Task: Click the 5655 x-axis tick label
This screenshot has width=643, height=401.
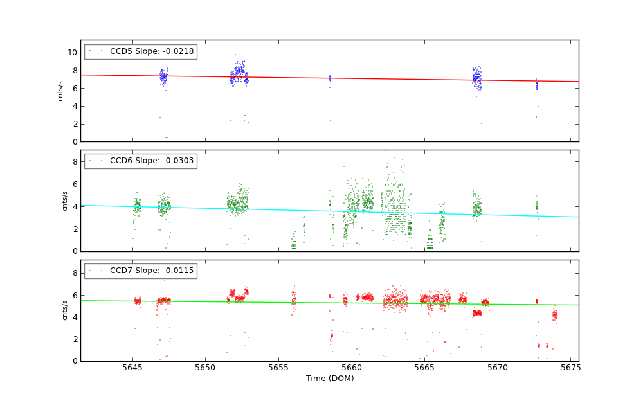Action: tap(278, 368)
